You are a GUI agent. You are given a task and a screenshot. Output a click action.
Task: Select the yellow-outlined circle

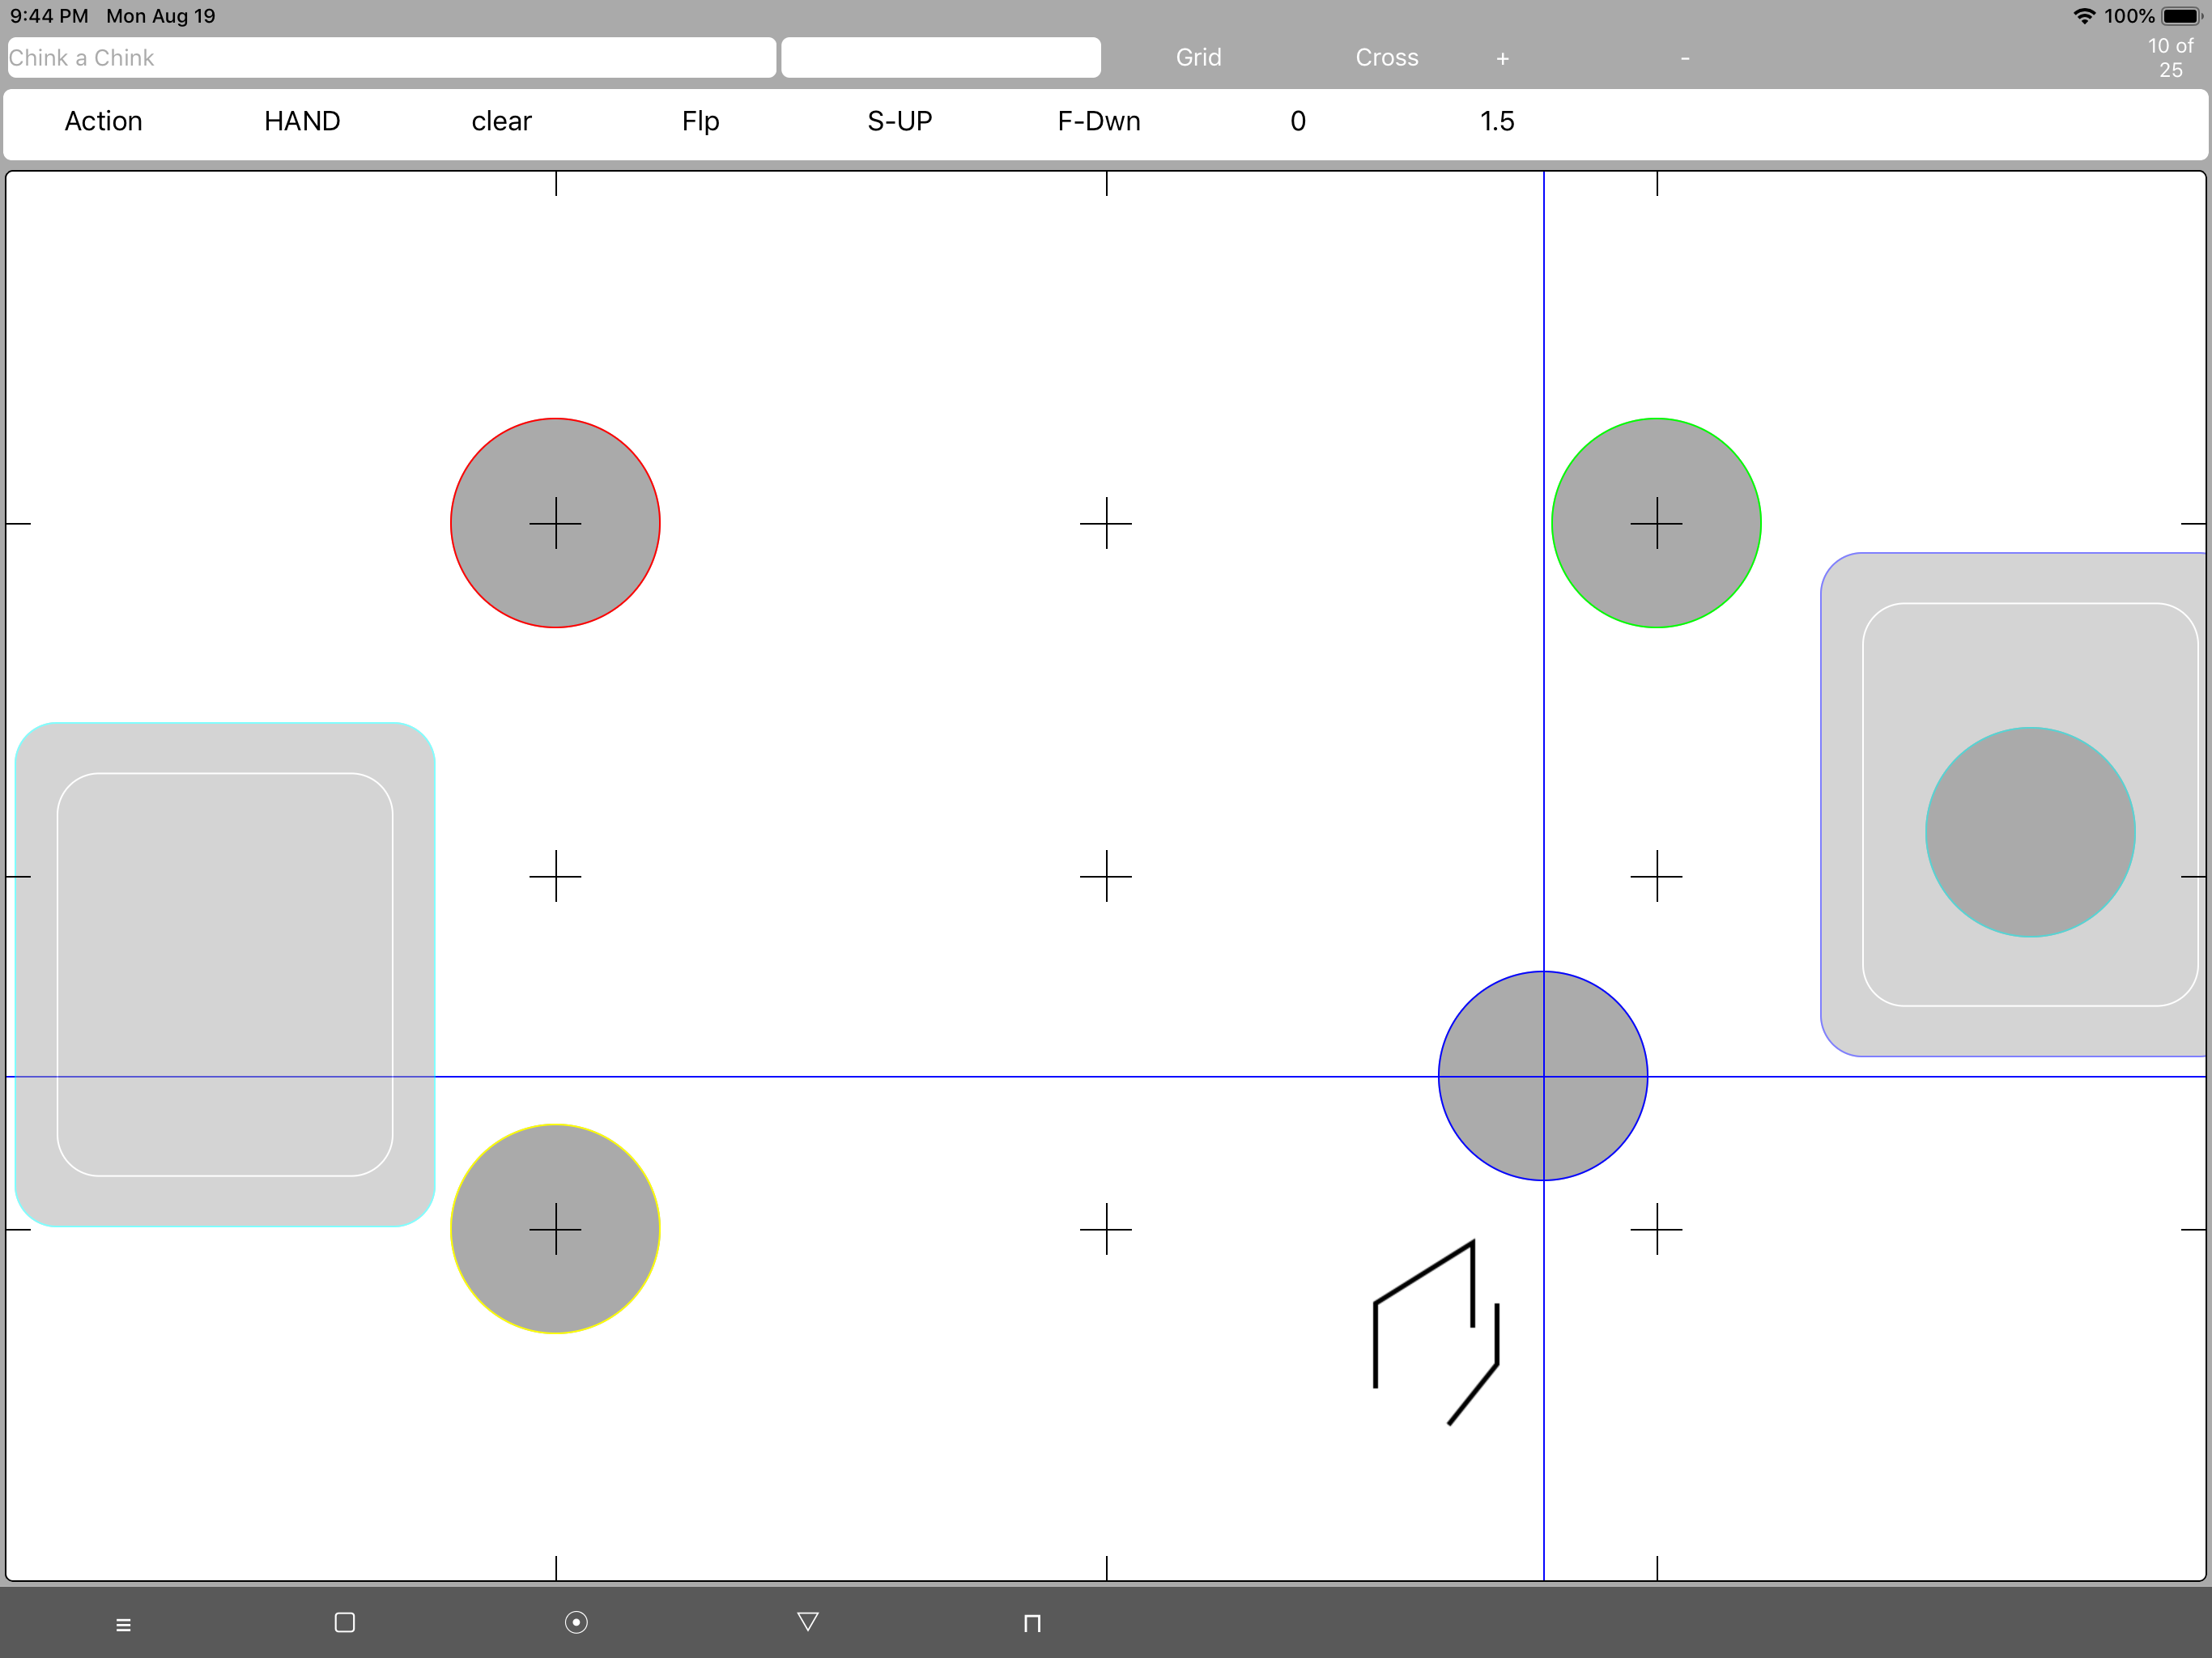click(555, 1228)
